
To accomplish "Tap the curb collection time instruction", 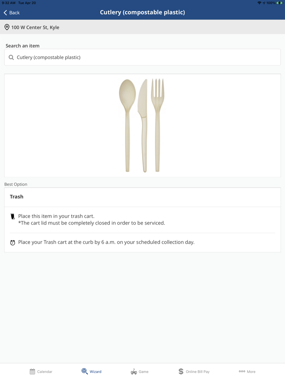I will (106, 242).
